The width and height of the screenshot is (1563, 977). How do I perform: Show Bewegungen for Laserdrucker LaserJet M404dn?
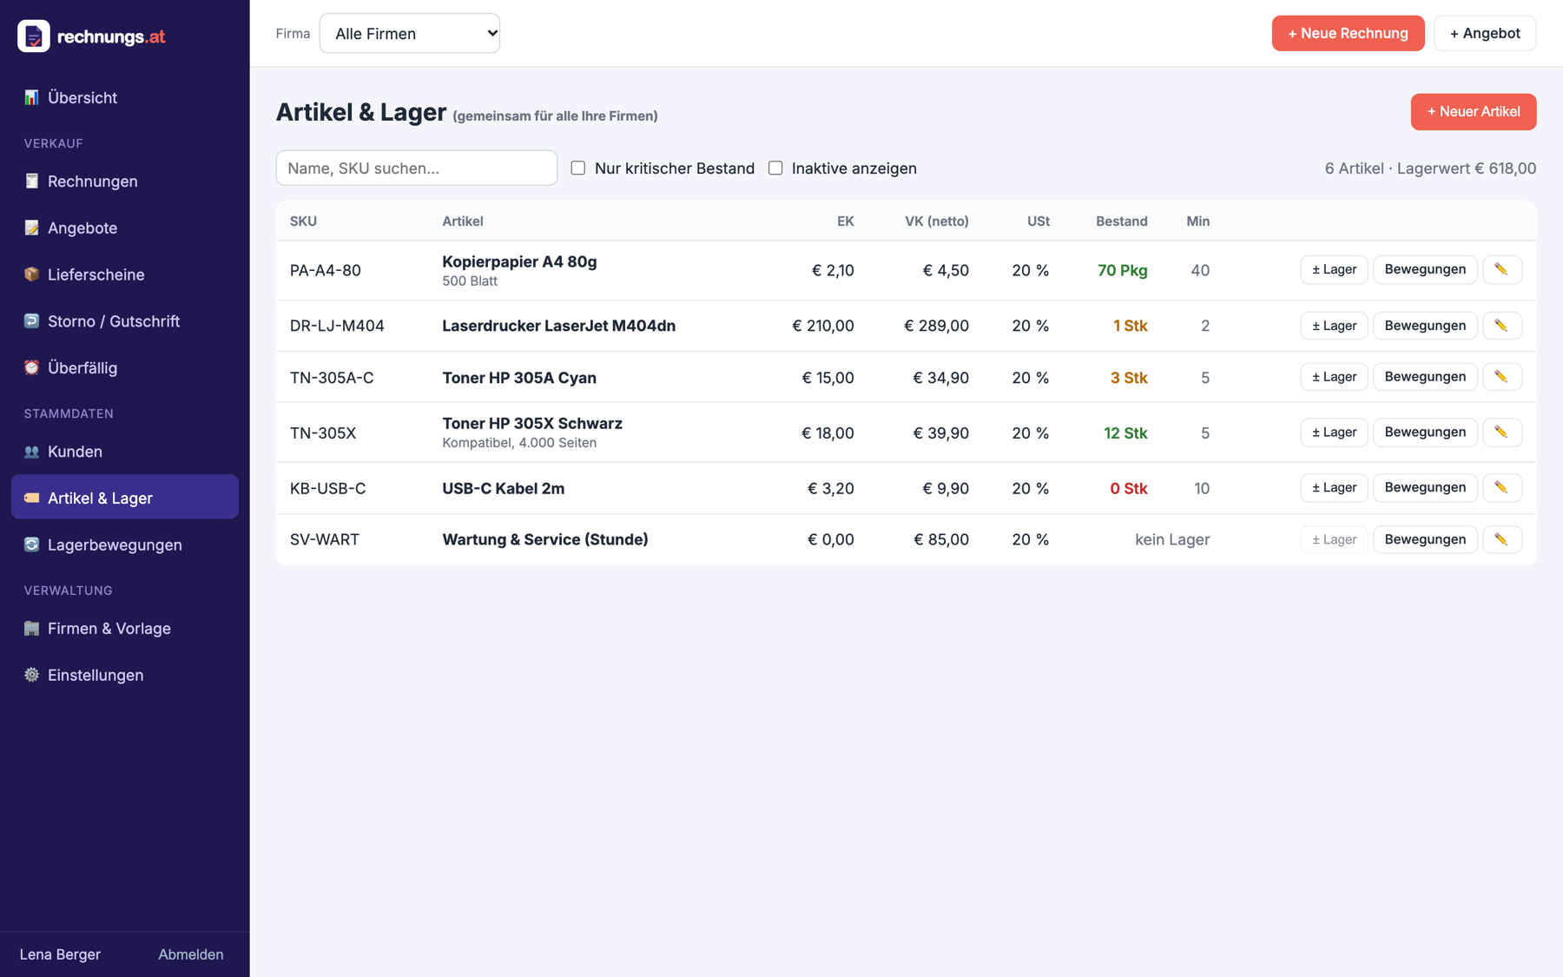(x=1425, y=326)
